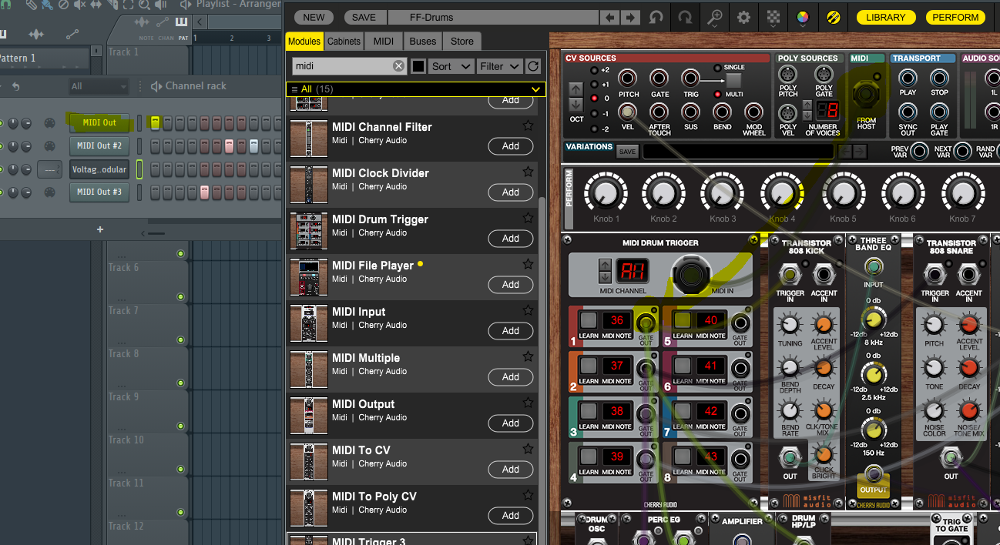Toggle lit step of MIDI Out #3 channel
The height and width of the screenshot is (545, 1000).
(x=205, y=192)
